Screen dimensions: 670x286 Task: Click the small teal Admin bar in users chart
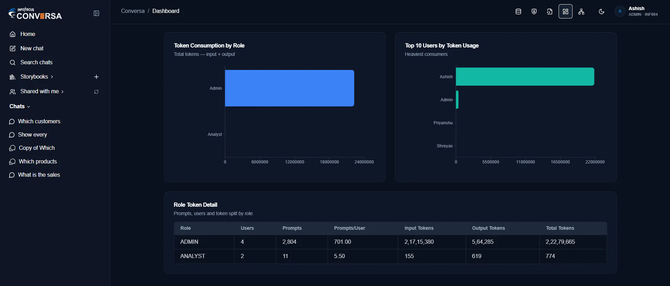pos(457,100)
